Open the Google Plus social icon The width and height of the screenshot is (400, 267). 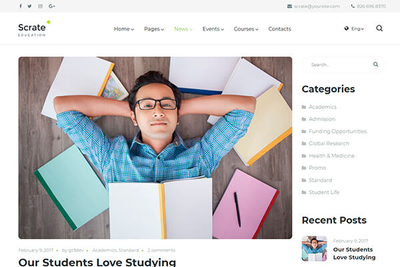[52, 6]
